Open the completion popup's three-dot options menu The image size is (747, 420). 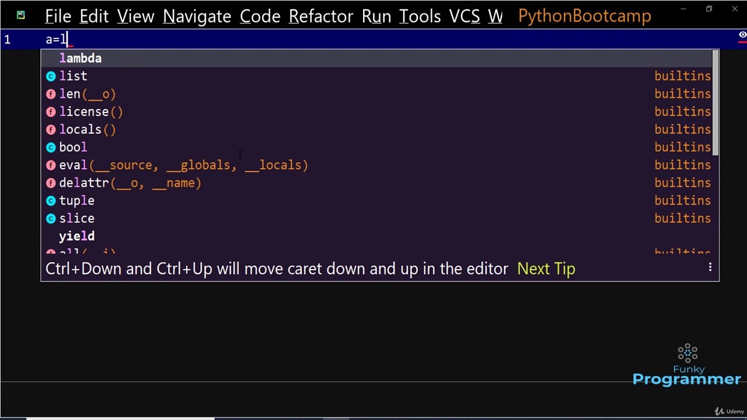[710, 268]
